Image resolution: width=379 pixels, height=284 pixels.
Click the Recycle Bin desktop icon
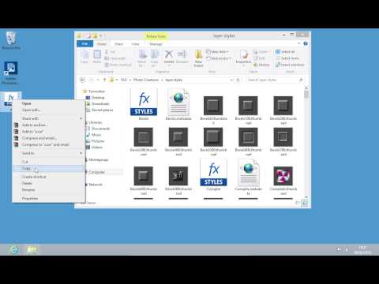pos(11,40)
